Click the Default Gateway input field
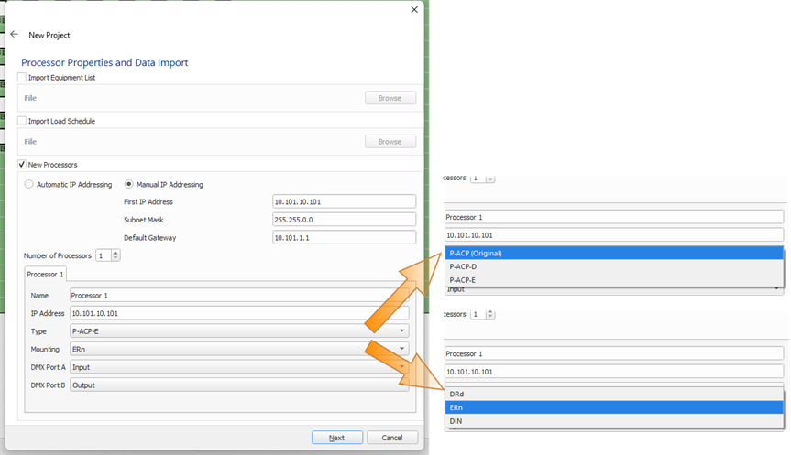The width and height of the screenshot is (791, 455). [344, 238]
